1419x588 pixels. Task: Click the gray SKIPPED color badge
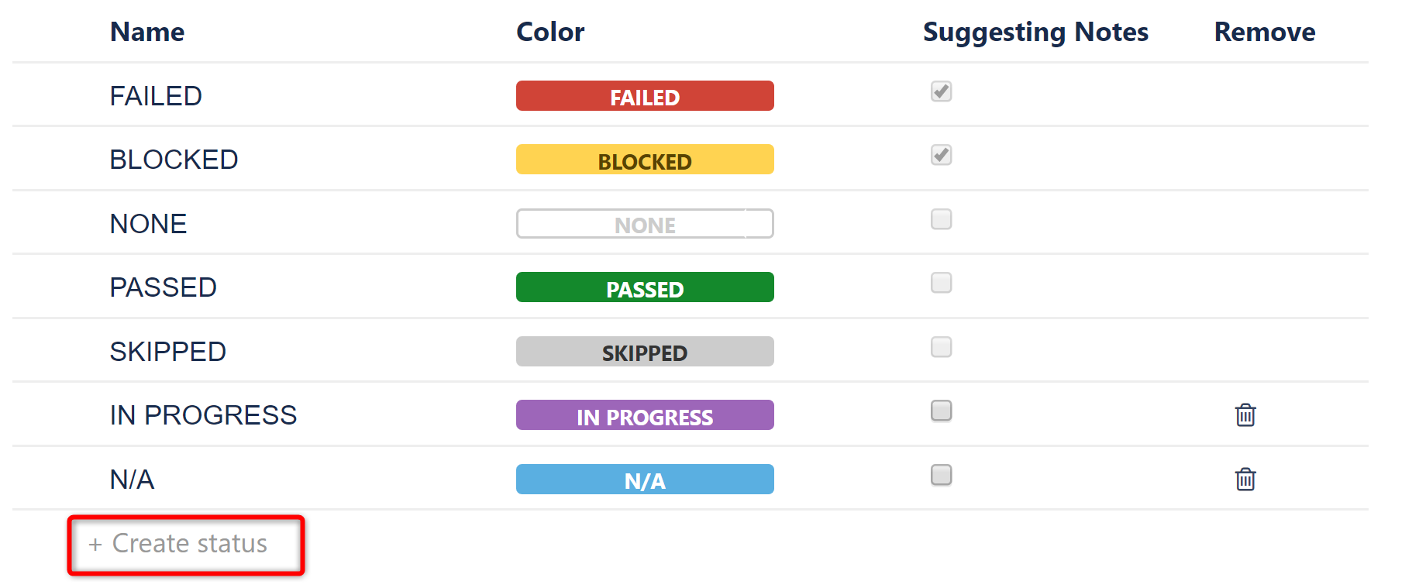[644, 352]
